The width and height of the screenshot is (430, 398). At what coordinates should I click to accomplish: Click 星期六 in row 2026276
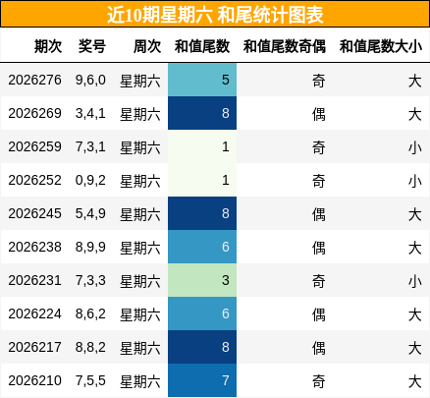pos(140,81)
